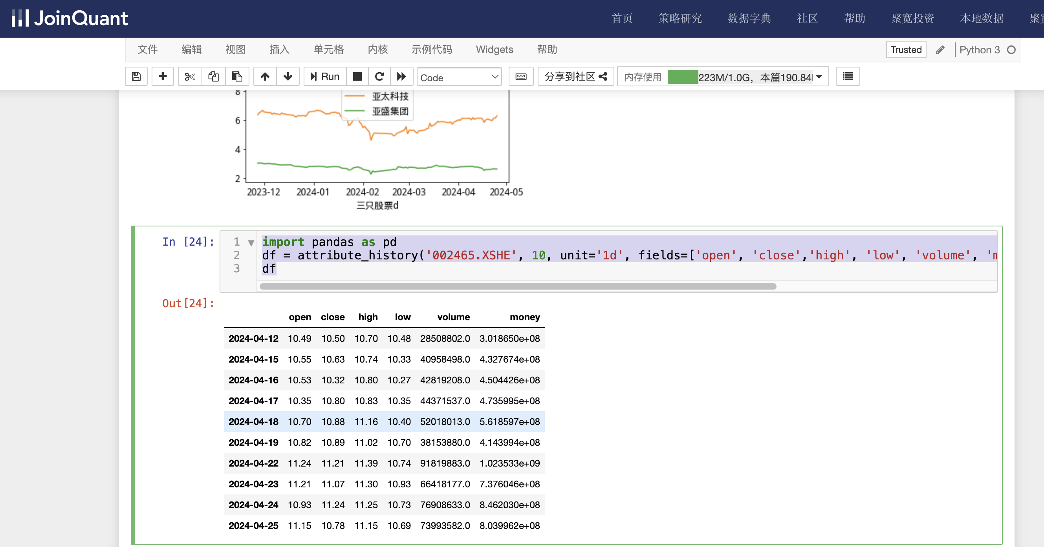1044x547 pixels.
Task: Cut the selected cell
Action: [x=189, y=76]
